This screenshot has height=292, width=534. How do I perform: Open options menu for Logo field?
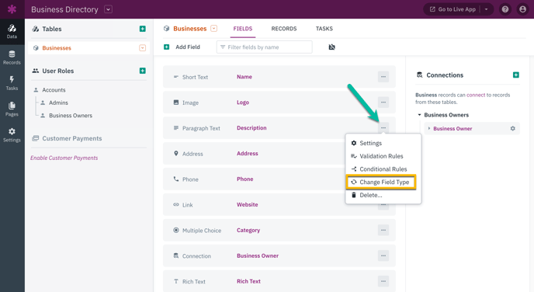click(x=383, y=103)
